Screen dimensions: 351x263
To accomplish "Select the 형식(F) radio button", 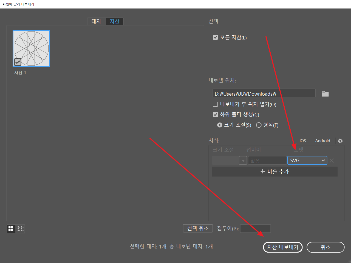I will click(x=259, y=125).
